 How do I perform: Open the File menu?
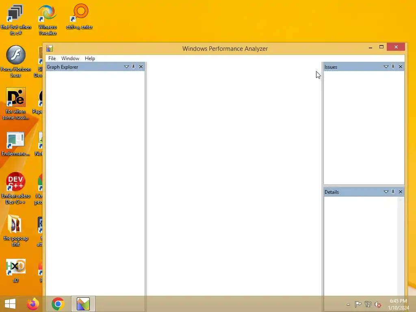click(52, 58)
